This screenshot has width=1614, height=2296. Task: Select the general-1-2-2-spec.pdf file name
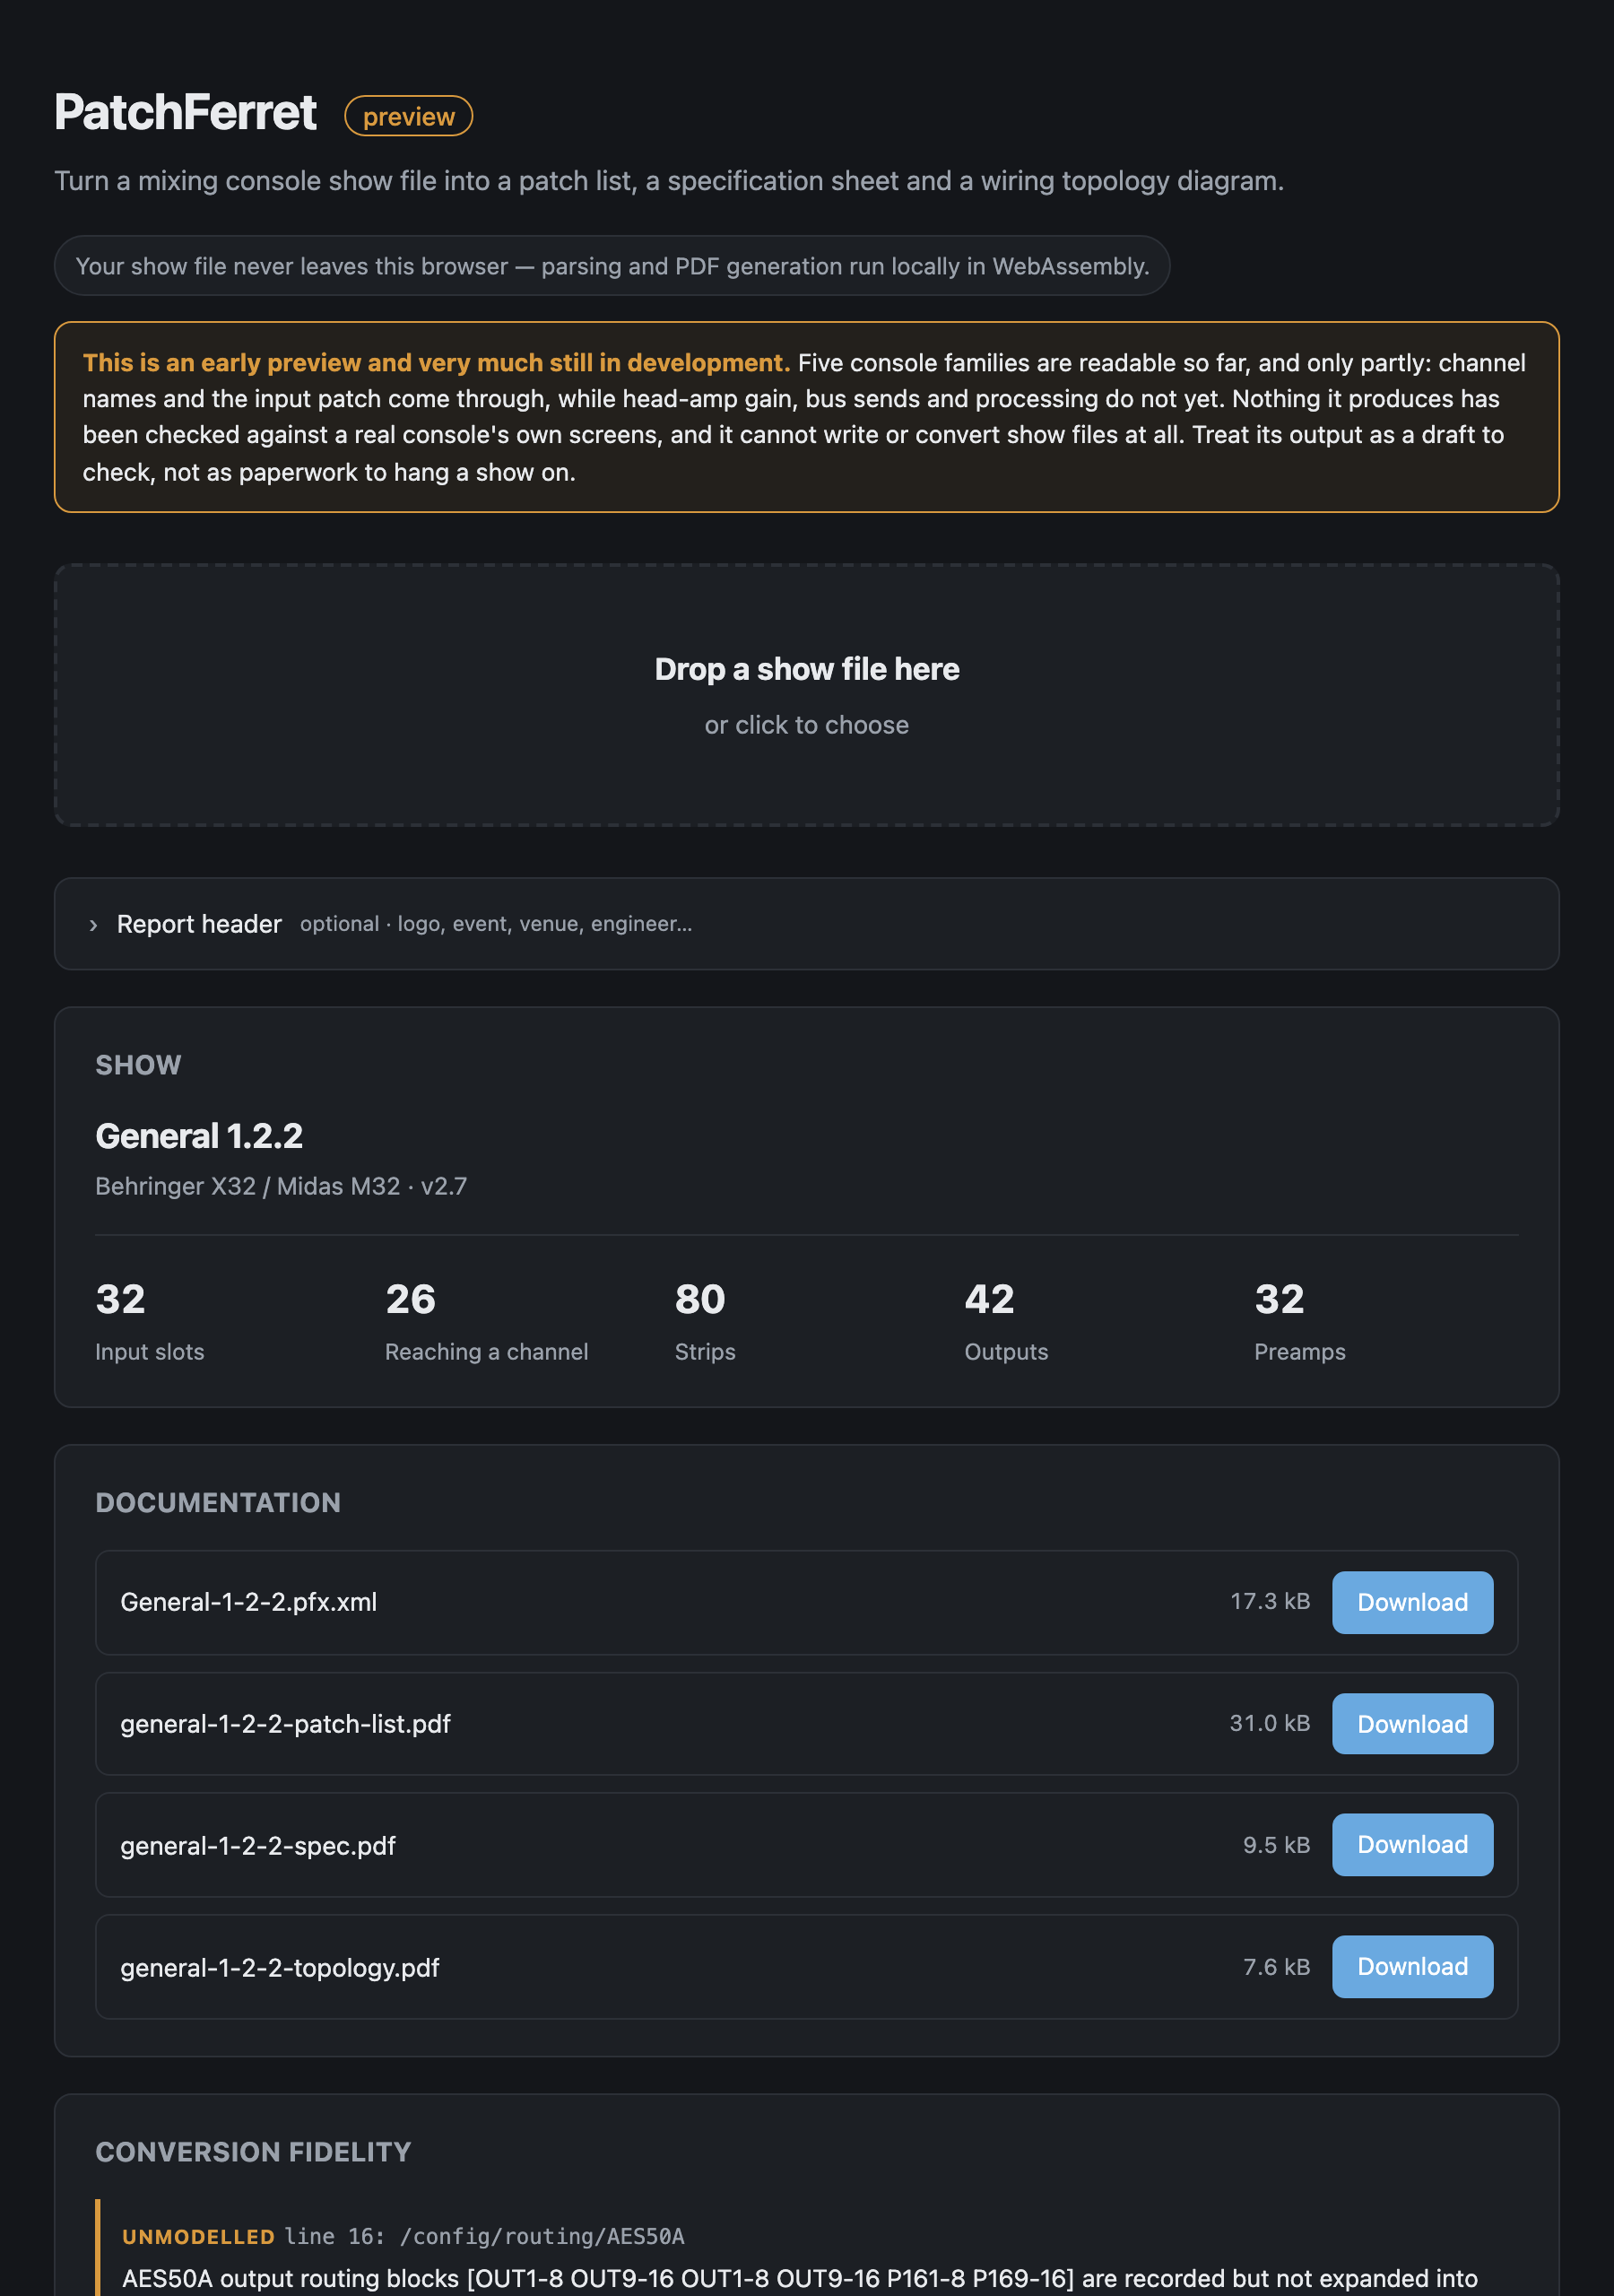tap(258, 1846)
